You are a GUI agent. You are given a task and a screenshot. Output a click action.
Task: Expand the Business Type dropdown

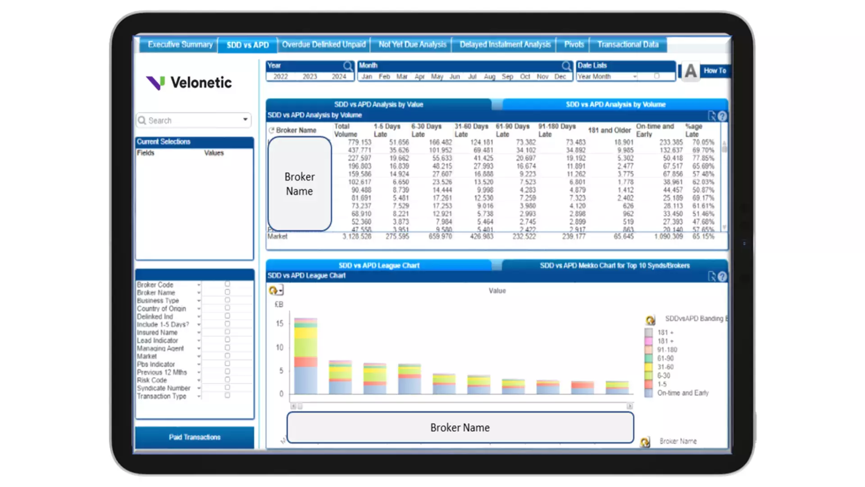pyautogui.click(x=199, y=300)
